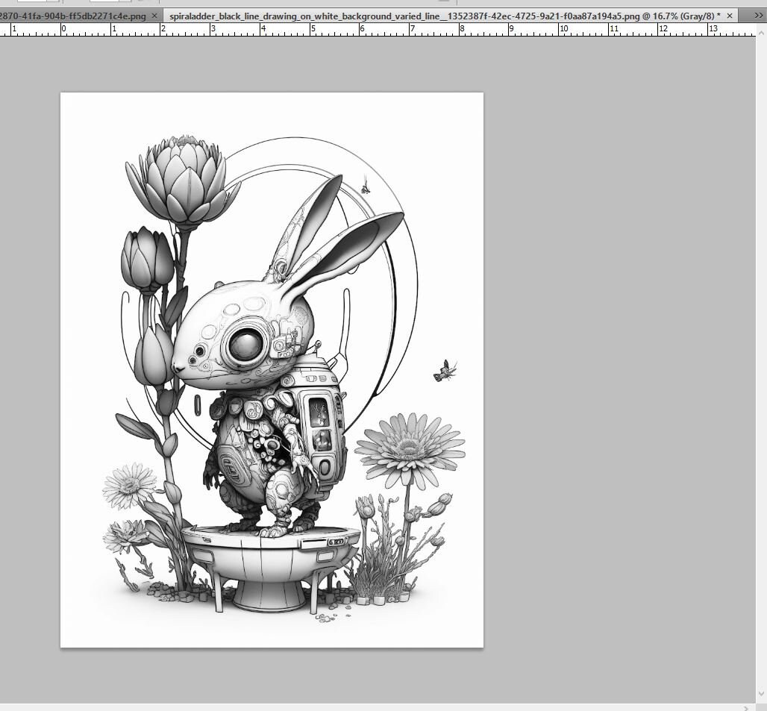767x711 pixels.
Task: Click the up arrow of vertical scrollbar
Action: tap(761, 34)
